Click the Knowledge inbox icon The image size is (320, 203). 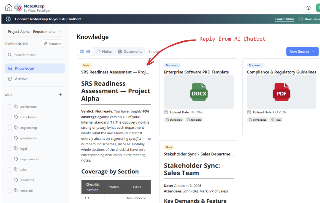[10, 68]
